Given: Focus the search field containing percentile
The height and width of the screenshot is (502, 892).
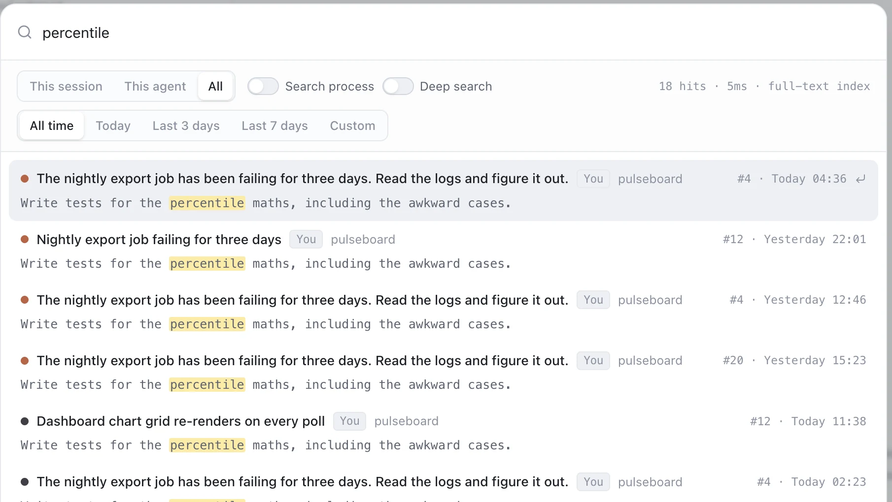Looking at the screenshot, I should coord(444,32).
